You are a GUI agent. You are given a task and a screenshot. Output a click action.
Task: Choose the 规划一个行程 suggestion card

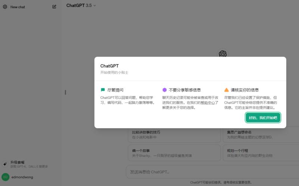pyautogui.click(x=261, y=153)
